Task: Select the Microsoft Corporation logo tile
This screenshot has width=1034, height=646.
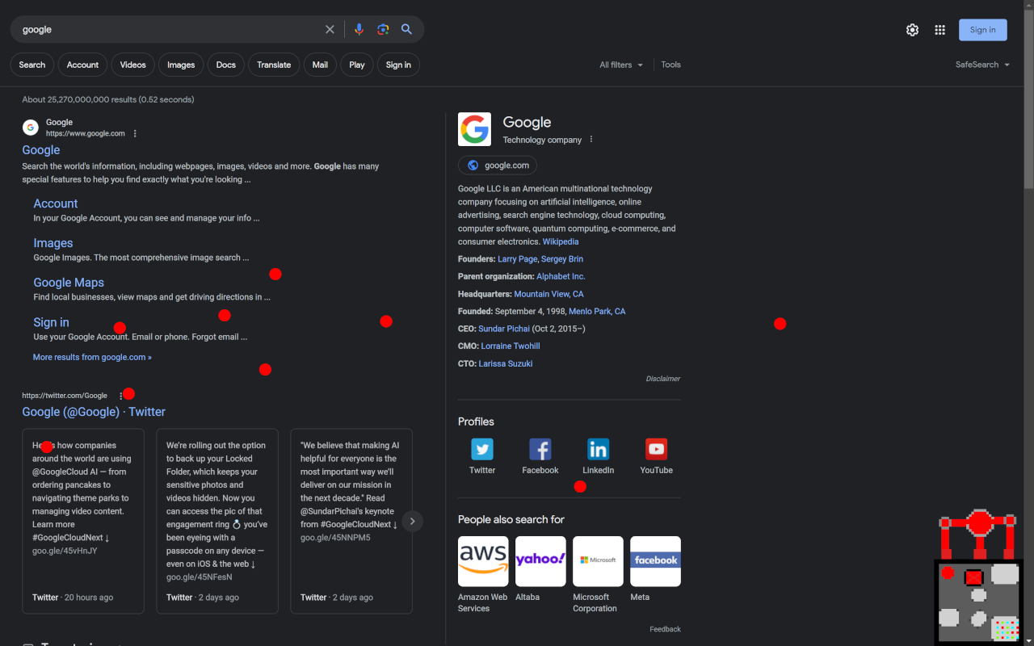Action: 598,561
